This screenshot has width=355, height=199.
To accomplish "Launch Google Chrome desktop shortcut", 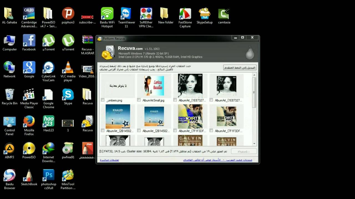I will [48, 99].
